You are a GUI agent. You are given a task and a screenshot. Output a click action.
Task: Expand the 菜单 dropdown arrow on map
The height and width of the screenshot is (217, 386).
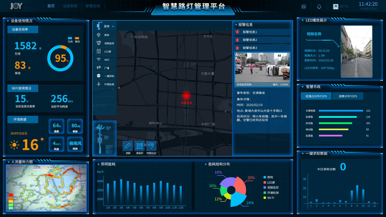click(113, 27)
